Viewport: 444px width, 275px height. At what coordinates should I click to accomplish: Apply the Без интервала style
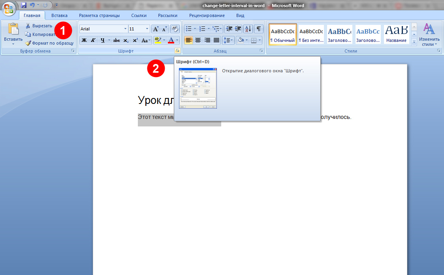(x=311, y=34)
